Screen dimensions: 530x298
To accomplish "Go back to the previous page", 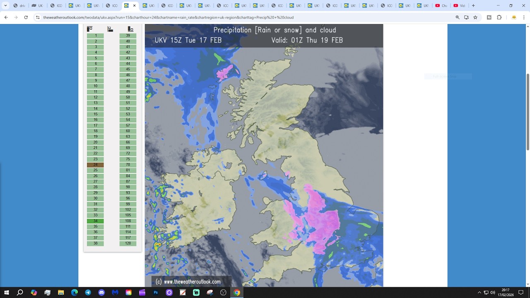I will tap(6, 17).
